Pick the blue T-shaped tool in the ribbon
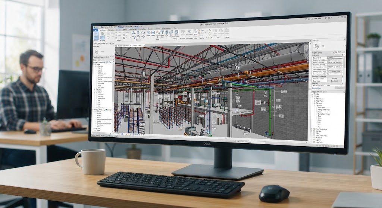This screenshot has height=208, width=382. point(162,32)
